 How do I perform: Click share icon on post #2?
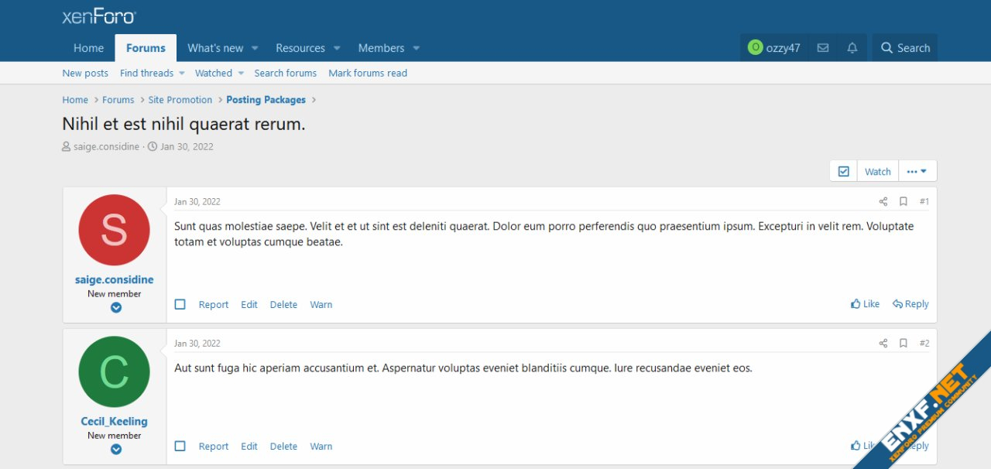click(x=883, y=343)
